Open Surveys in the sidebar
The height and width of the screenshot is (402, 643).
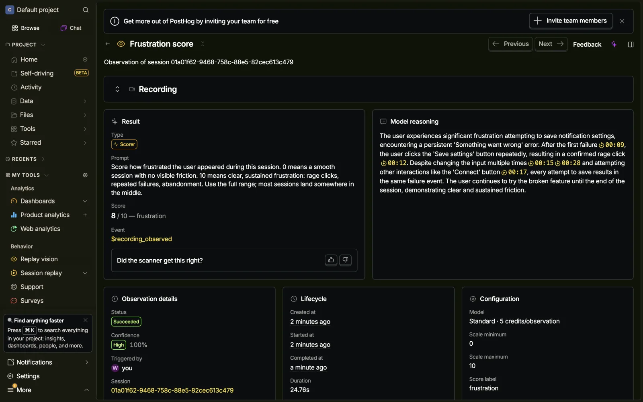pos(32,301)
